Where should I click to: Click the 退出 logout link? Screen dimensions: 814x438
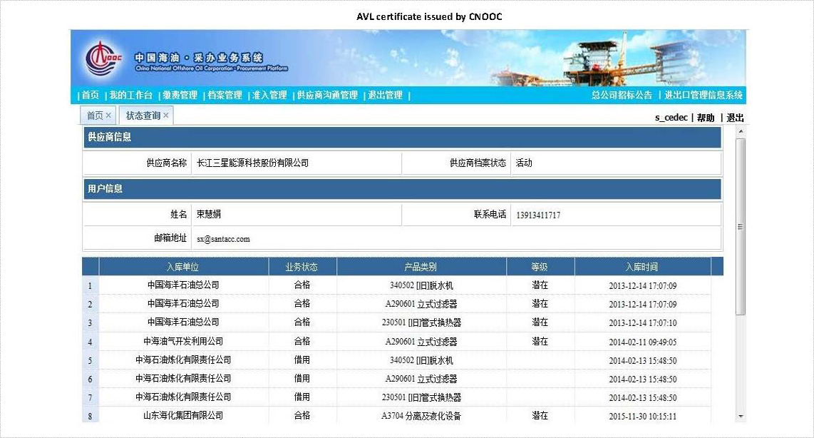[x=735, y=118]
